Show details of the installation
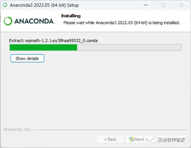 click(27, 58)
